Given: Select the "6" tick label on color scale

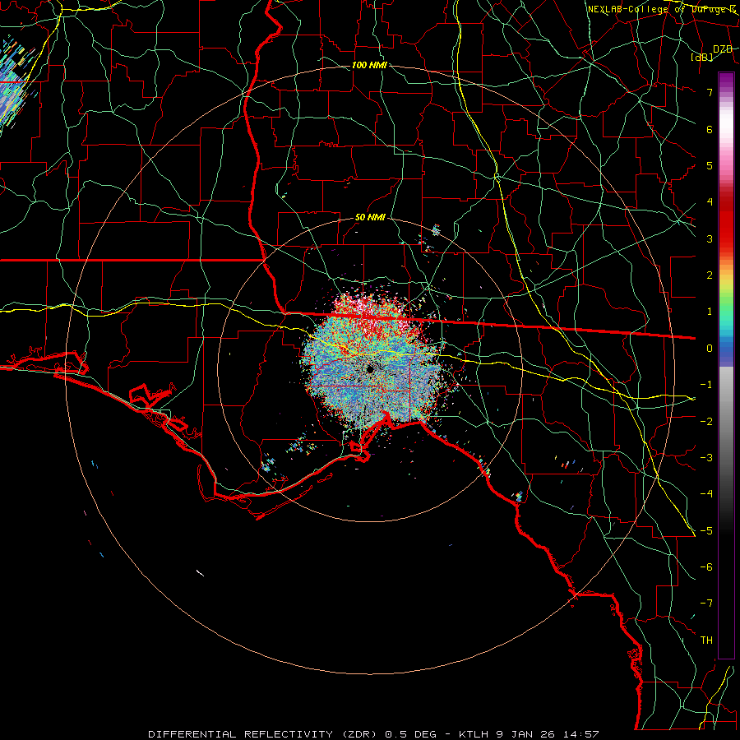Looking at the screenshot, I should [710, 129].
